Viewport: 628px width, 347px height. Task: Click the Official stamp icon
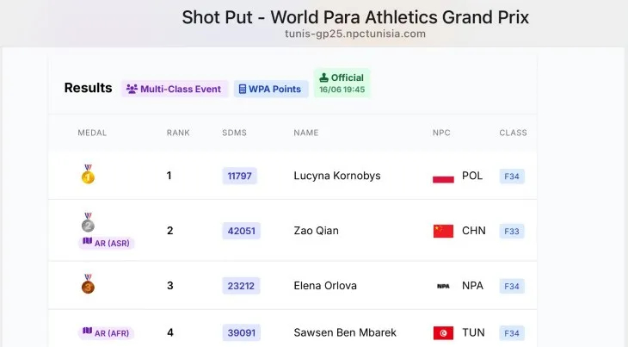tap(324, 77)
